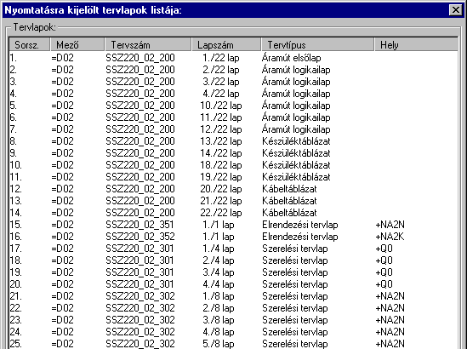Click the Hely column header
This screenshot has width=467, height=349.
416,45
